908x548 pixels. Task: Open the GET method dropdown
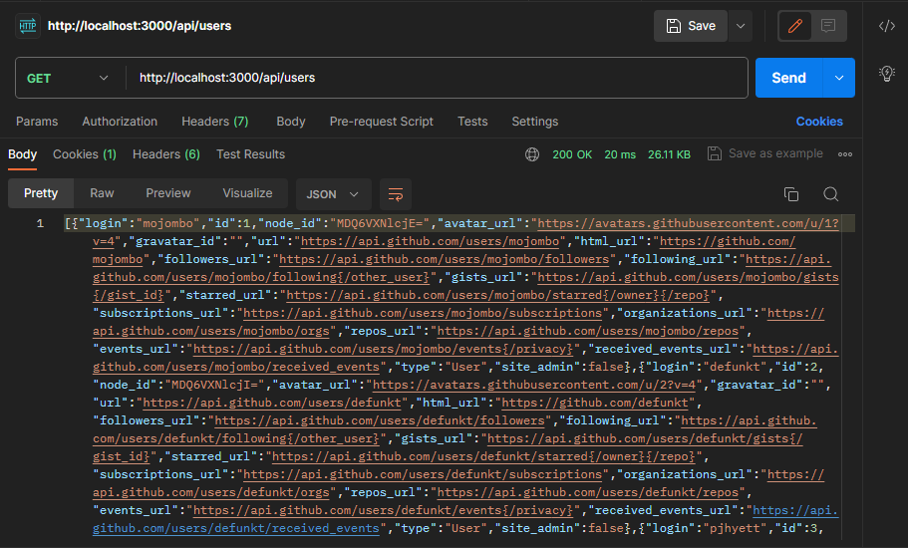[x=68, y=78]
